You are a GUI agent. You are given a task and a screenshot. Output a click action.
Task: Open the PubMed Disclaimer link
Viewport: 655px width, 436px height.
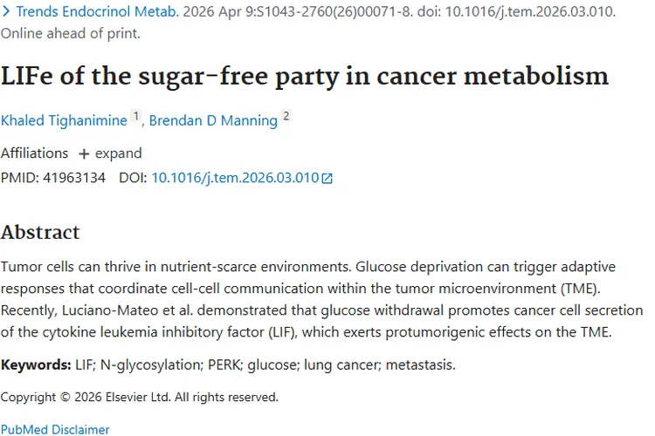click(x=55, y=429)
